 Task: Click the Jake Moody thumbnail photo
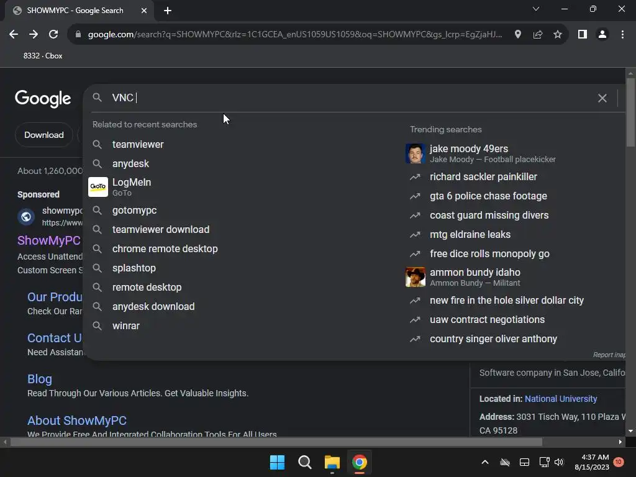click(x=416, y=153)
